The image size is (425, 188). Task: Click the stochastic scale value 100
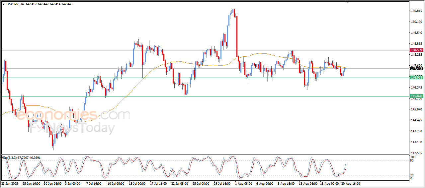click(413, 157)
